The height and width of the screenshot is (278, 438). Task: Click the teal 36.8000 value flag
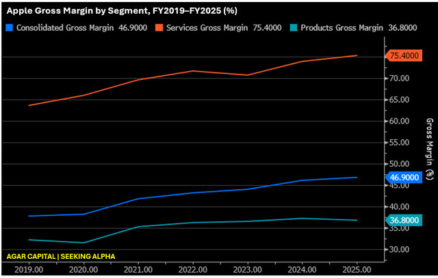[x=404, y=220]
